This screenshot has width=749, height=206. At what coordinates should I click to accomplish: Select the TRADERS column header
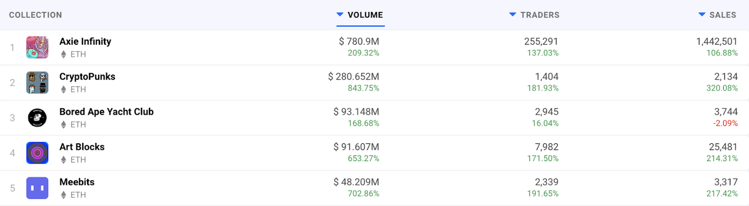[x=540, y=15]
